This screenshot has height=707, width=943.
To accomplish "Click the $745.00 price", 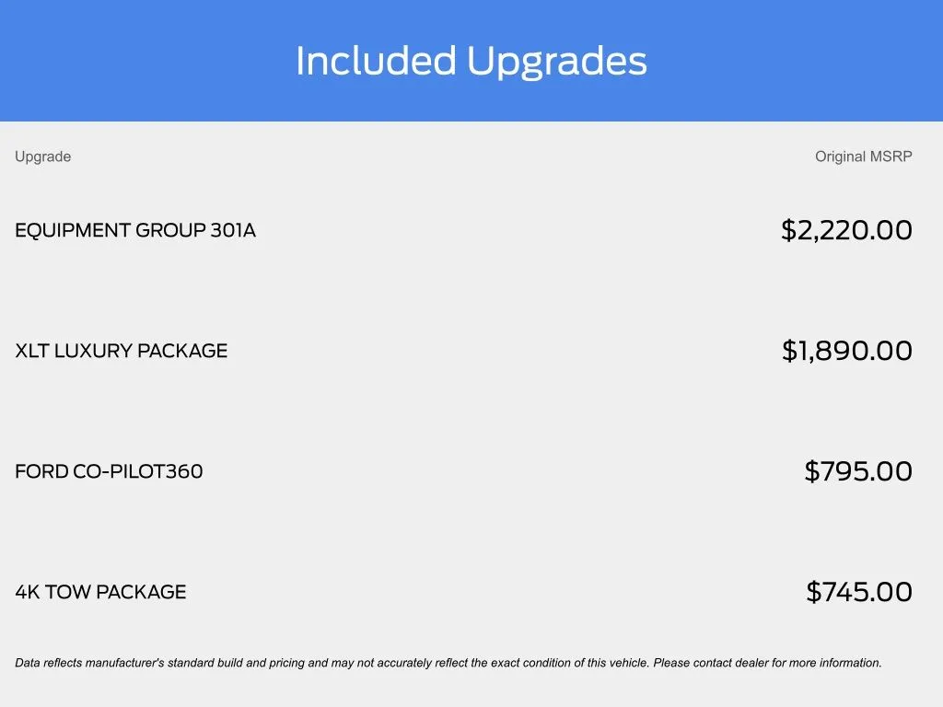I will point(859,592).
